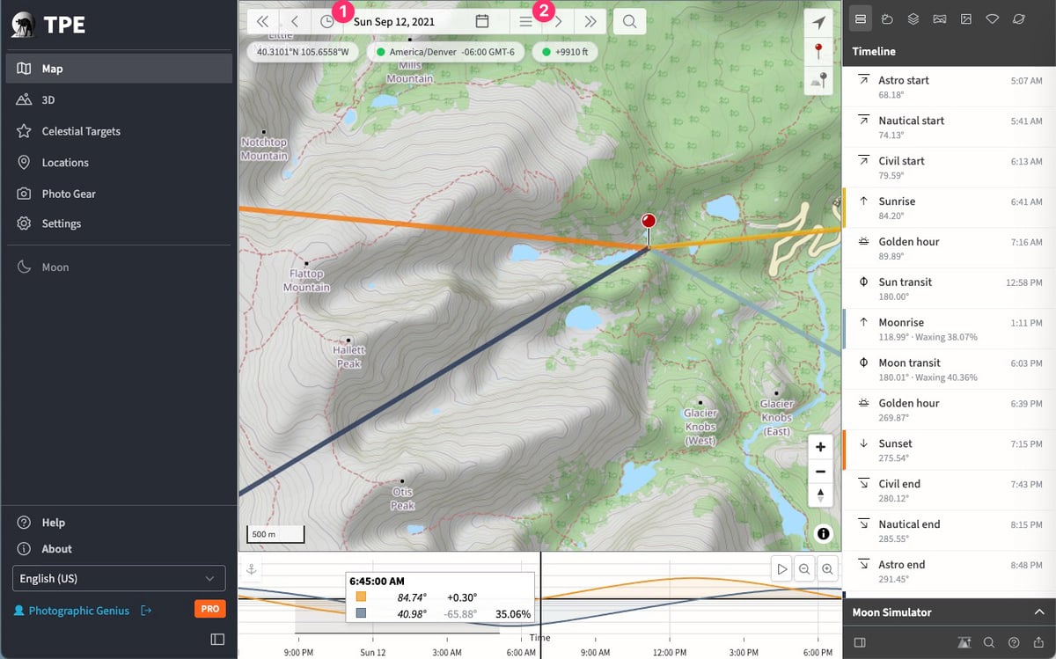The width and height of the screenshot is (1056, 659).
Task: Open the Map view
Action: click(119, 69)
